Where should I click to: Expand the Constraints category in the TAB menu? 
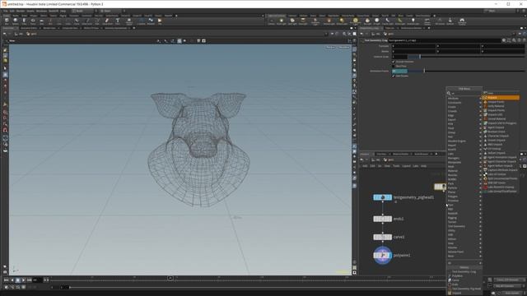pos(464,103)
